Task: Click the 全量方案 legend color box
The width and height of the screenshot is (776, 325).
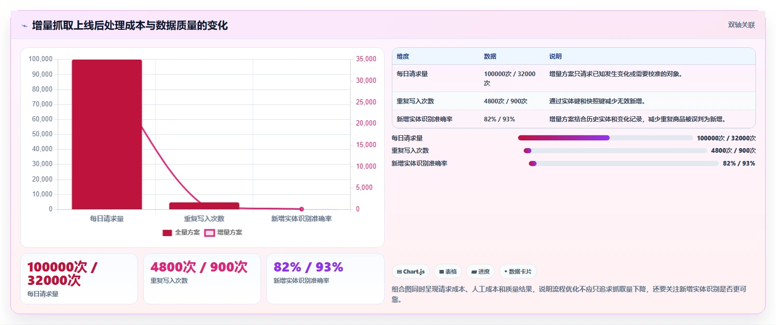Action: pyautogui.click(x=167, y=232)
